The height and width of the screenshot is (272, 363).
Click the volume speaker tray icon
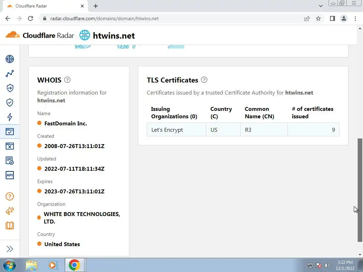coord(327,265)
